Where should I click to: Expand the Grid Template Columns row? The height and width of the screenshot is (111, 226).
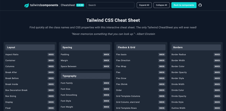(128, 96)
